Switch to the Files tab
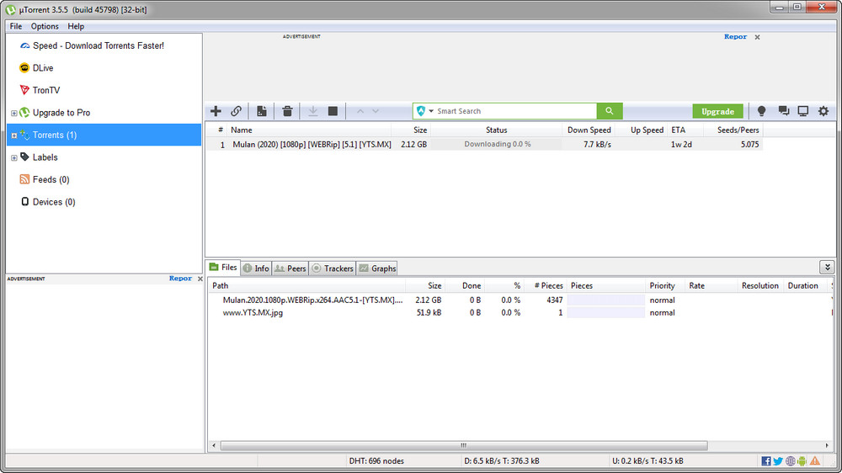The image size is (842, 473). point(223,268)
